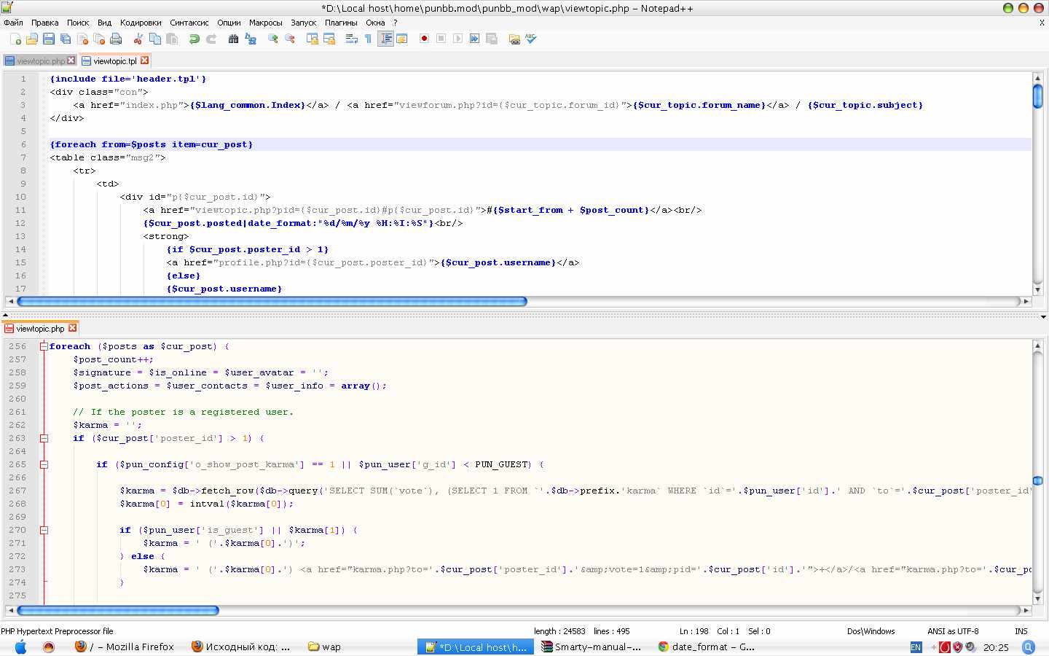Click the green Undo arrow icon
1049x656 pixels.
(194, 39)
